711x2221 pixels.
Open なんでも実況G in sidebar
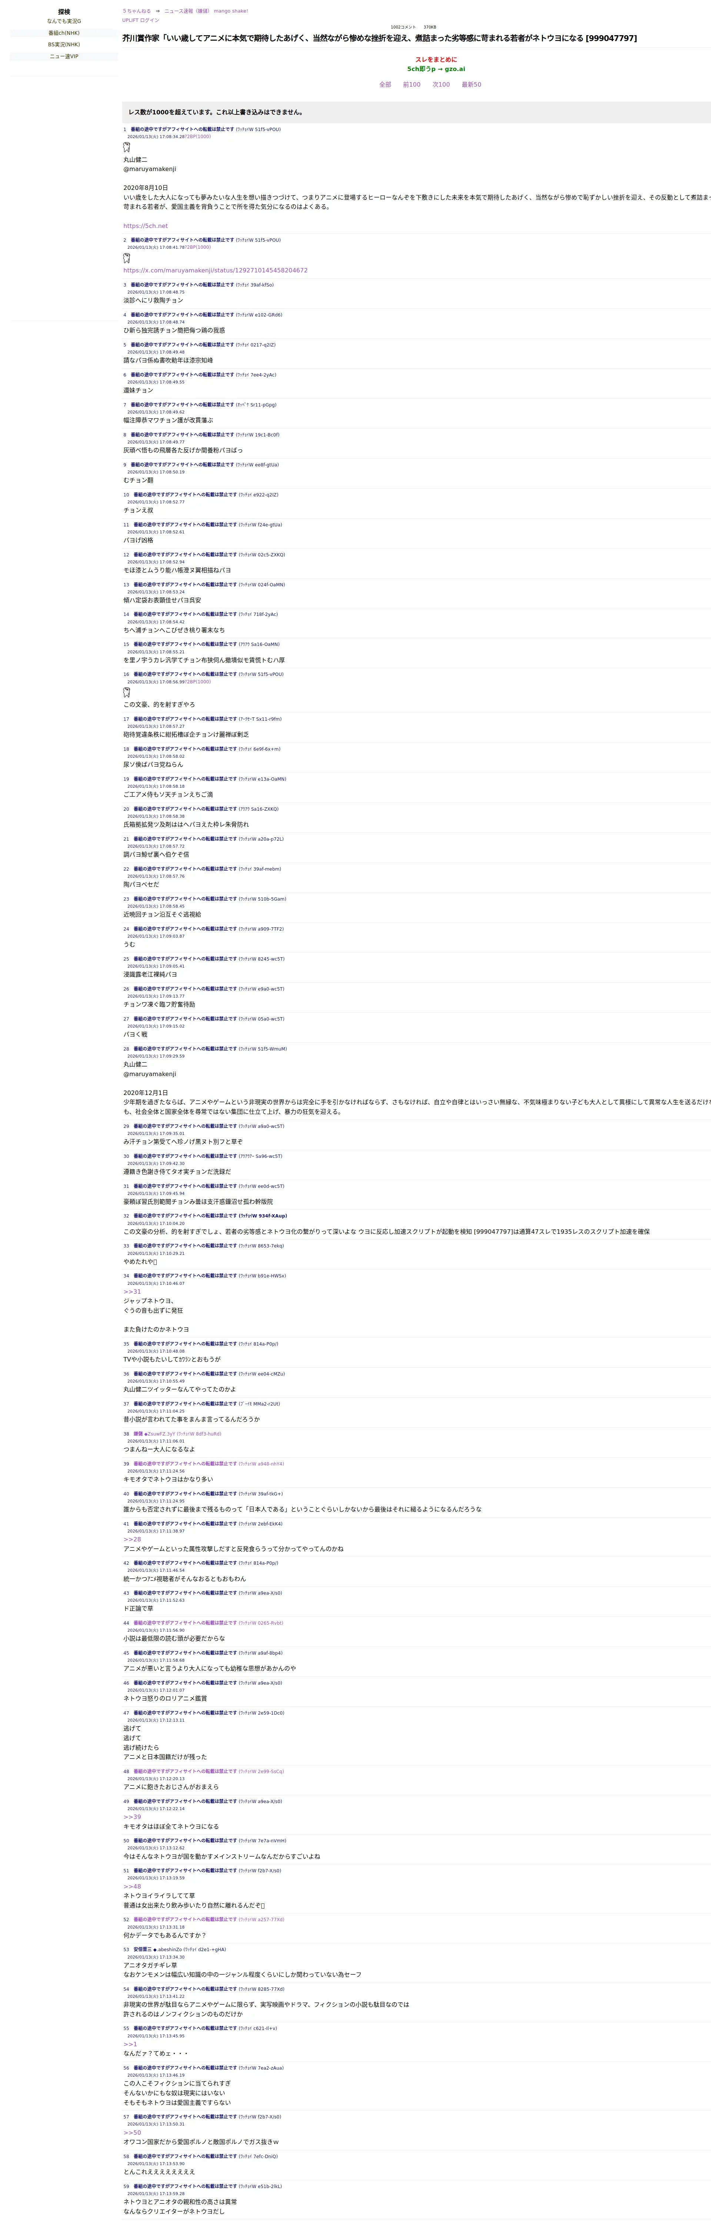coord(64,21)
